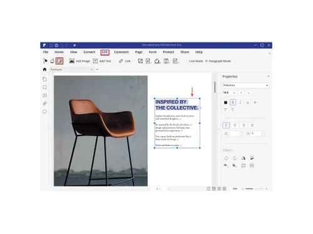
Task: Switch to the Home tab
Action: point(59,52)
